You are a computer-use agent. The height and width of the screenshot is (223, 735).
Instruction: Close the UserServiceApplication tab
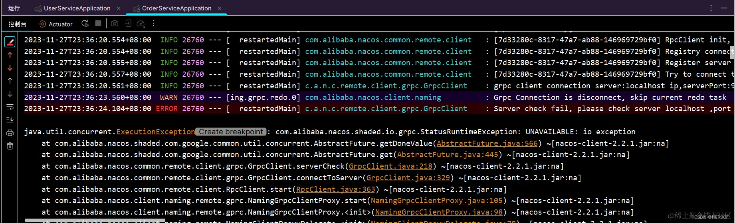click(x=119, y=8)
